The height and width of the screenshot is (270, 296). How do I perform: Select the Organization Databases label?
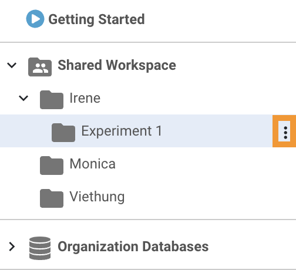133,247
